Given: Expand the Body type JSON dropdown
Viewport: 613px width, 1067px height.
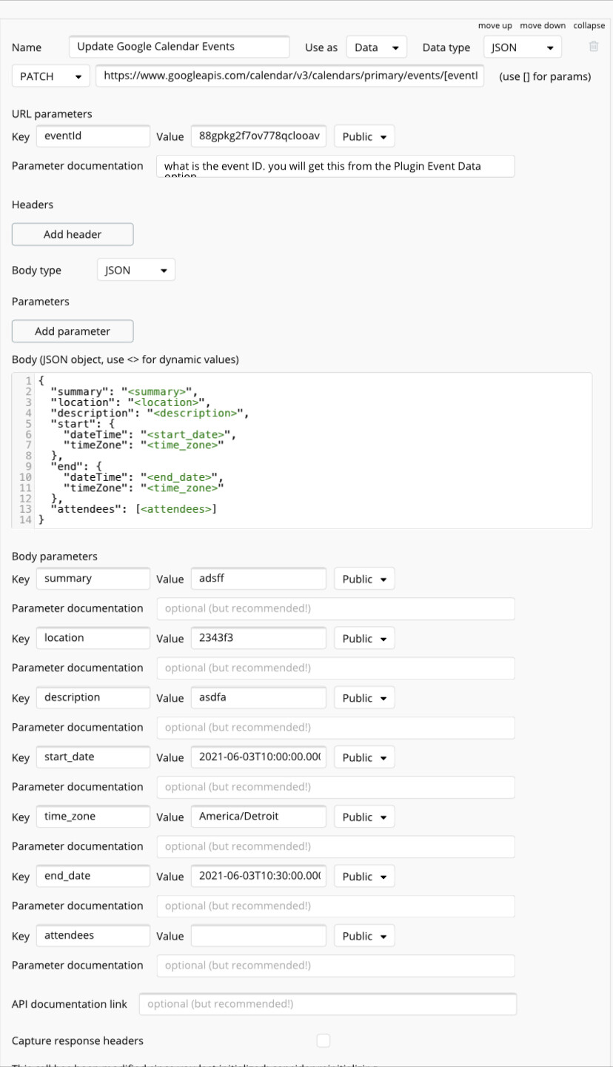Looking at the screenshot, I should click(x=135, y=270).
